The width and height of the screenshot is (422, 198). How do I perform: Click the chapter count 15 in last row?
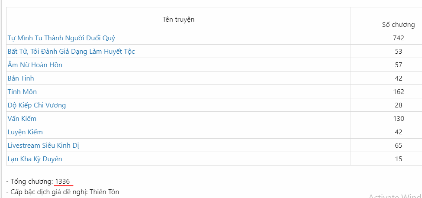coord(398,159)
